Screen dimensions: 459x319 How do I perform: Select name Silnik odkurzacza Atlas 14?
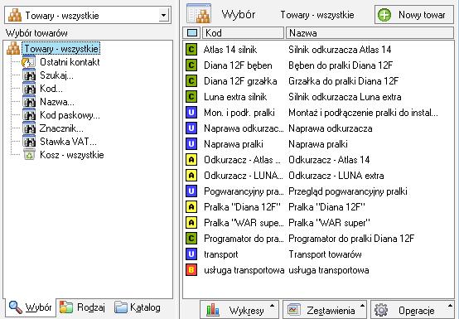click(340, 50)
